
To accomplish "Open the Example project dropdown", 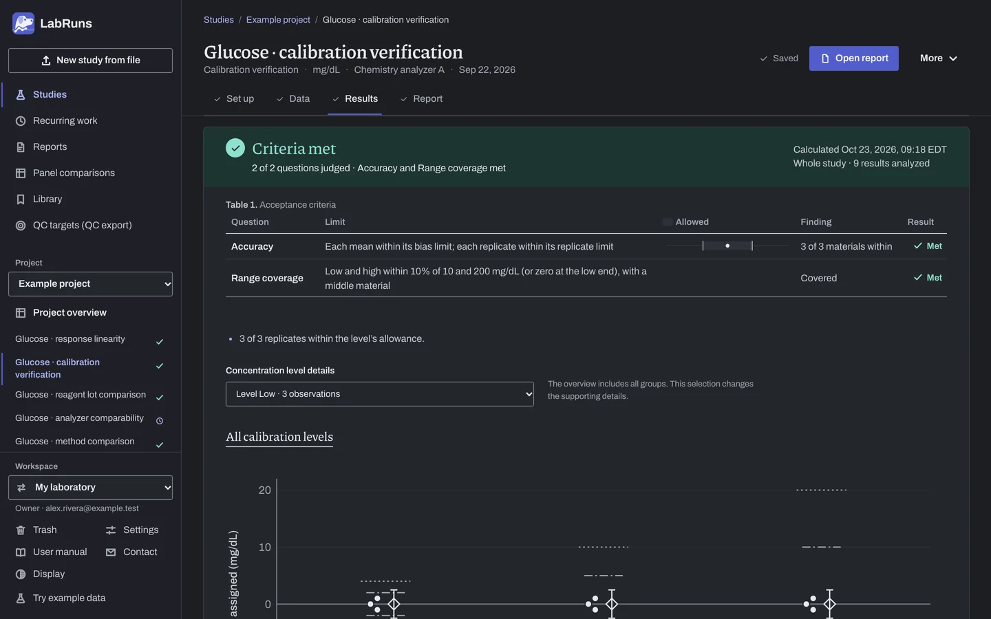I will click(90, 284).
